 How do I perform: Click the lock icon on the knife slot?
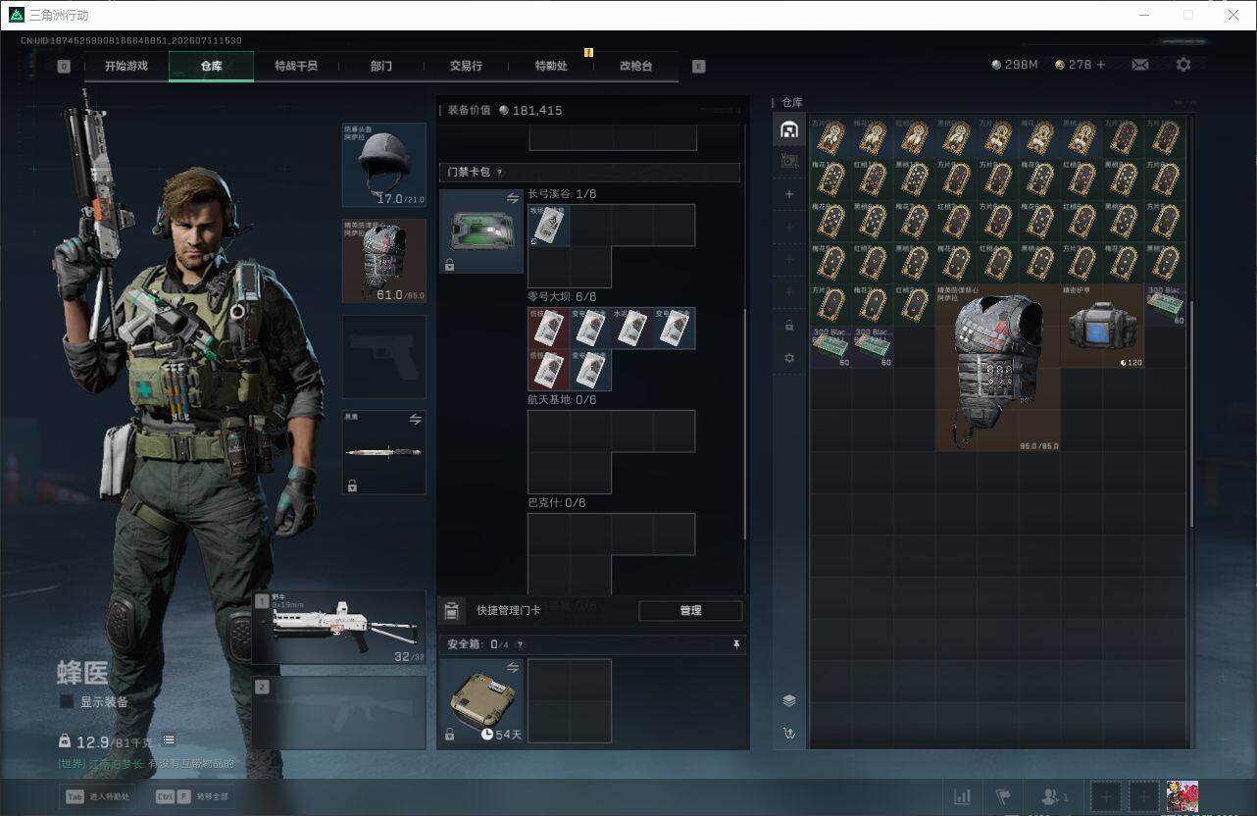[352, 485]
